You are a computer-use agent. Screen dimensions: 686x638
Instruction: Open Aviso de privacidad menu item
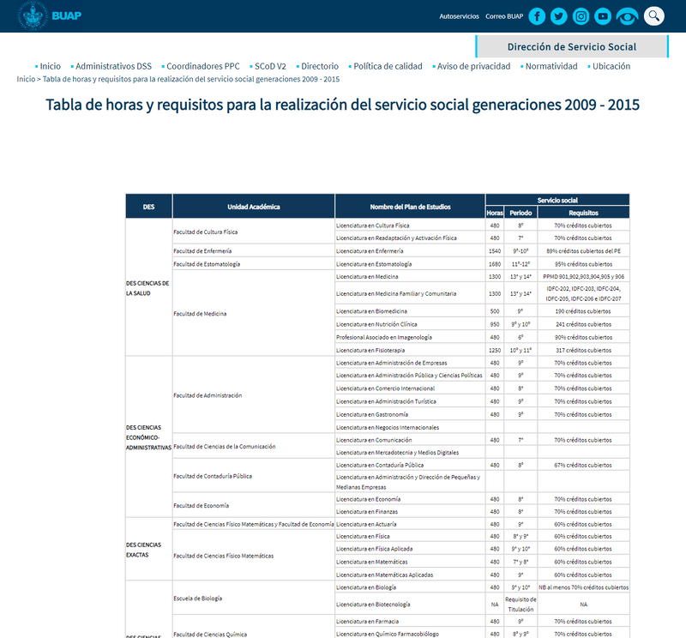[473, 66]
